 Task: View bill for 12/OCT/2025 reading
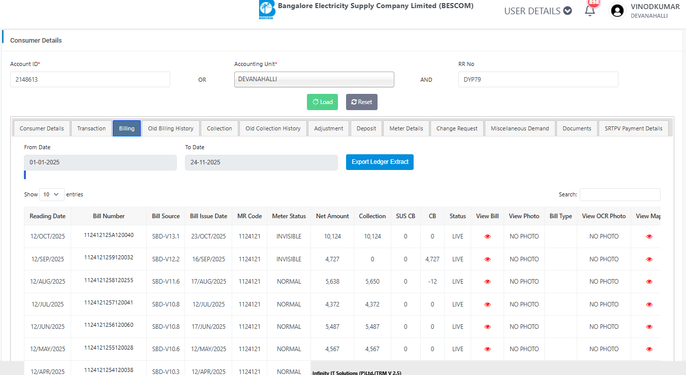pyautogui.click(x=487, y=236)
